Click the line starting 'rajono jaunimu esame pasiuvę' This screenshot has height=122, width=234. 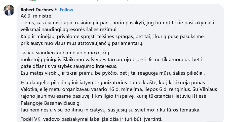[113, 96]
